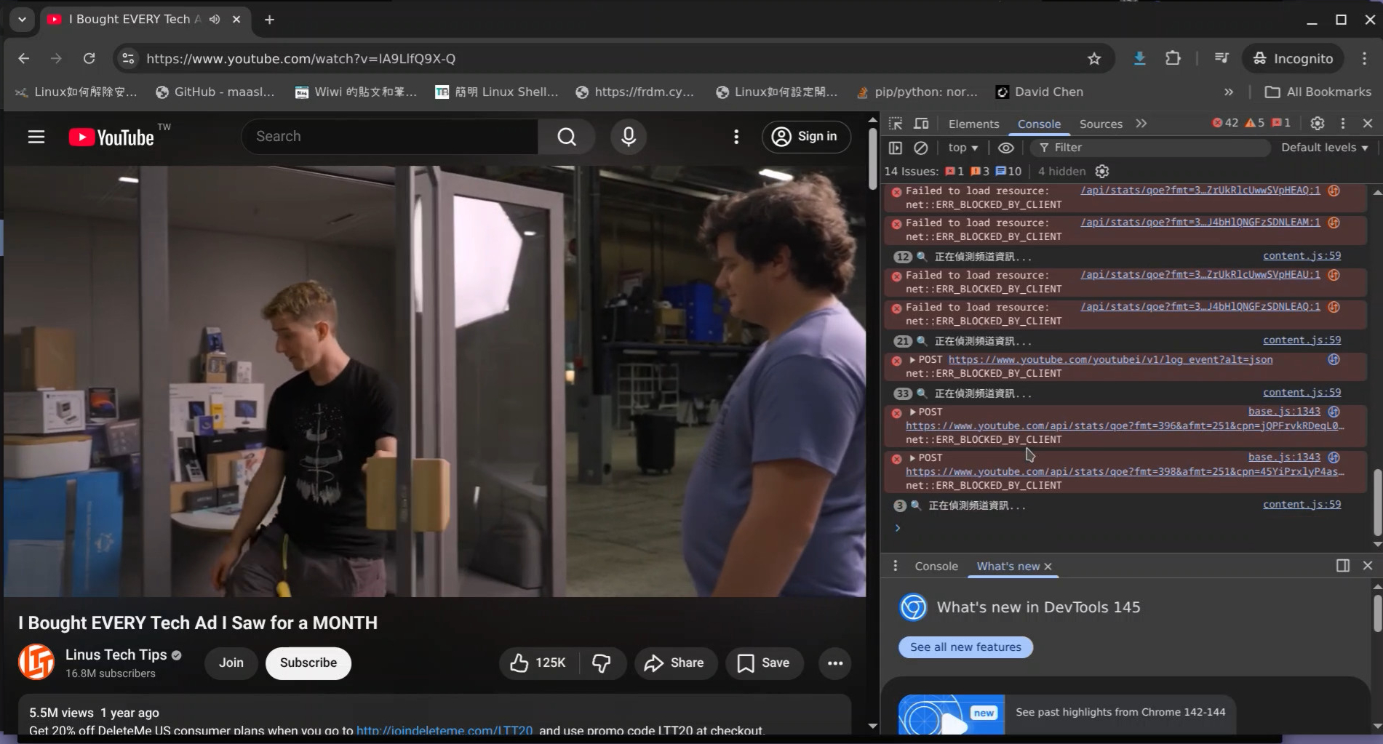Open the content.js:59 source link
Image resolution: width=1383 pixels, height=744 pixels.
click(1302, 256)
